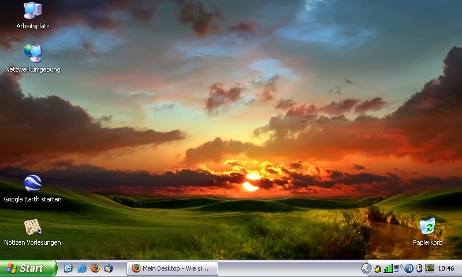Viewport: 462px width, 277px height.
Task: Click the Show Desktop quick launch icon
Action: (x=69, y=268)
